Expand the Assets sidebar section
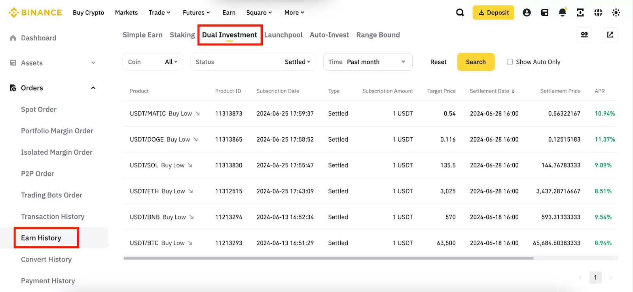The image size is (633, 292). click(93, 63)
